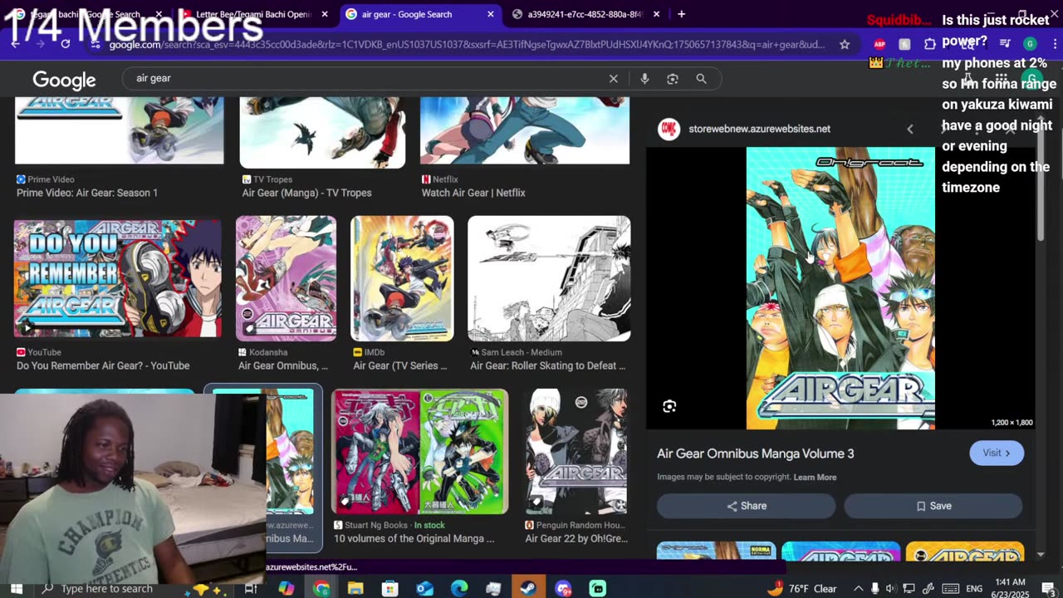Open the AdBlock Plus extension icon
The width and height of the screenshot is (1063, 598).
(879, 44)
